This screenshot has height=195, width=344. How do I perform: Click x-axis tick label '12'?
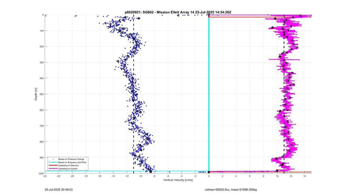[x=291, y=176]
